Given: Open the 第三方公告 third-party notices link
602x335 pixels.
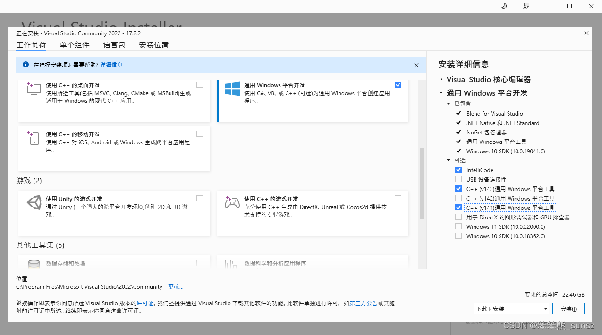Looking at the screenshot, I should click(x=363, y=303).
